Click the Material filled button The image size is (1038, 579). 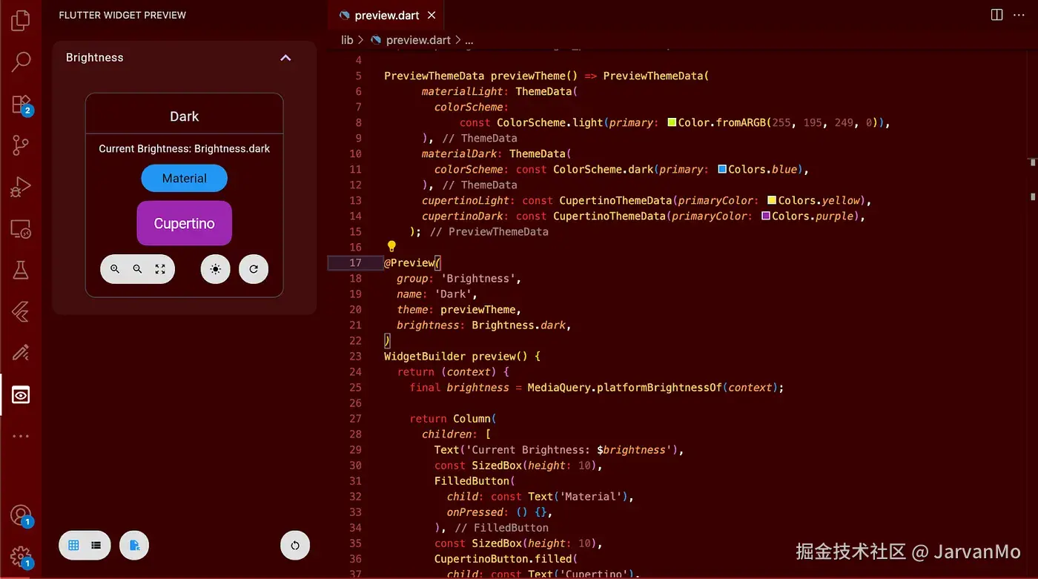tap(185, 179)
